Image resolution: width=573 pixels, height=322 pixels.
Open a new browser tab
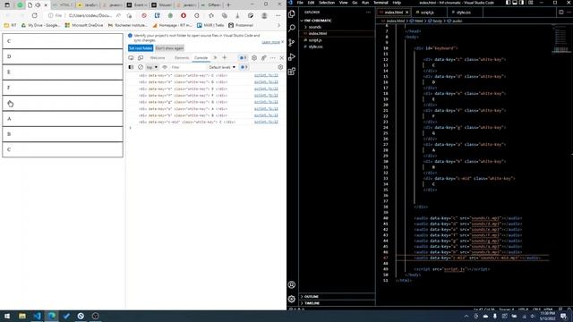pyautogui.click(x=228, y=5)
